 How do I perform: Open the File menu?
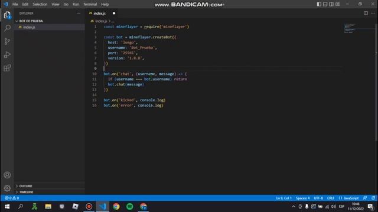click(15, 4)
